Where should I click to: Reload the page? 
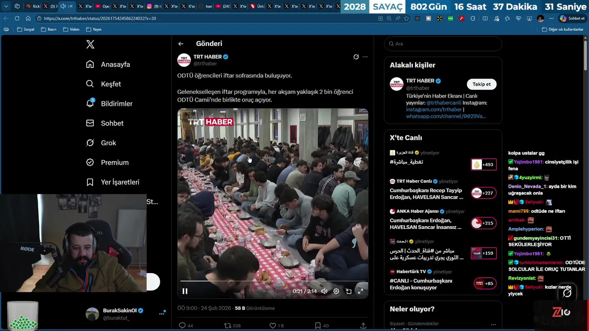click(x=17, y=18)
